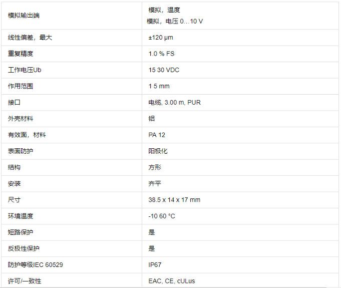
Task: Click the 方形 structure value
Action: tap(155, 167)
